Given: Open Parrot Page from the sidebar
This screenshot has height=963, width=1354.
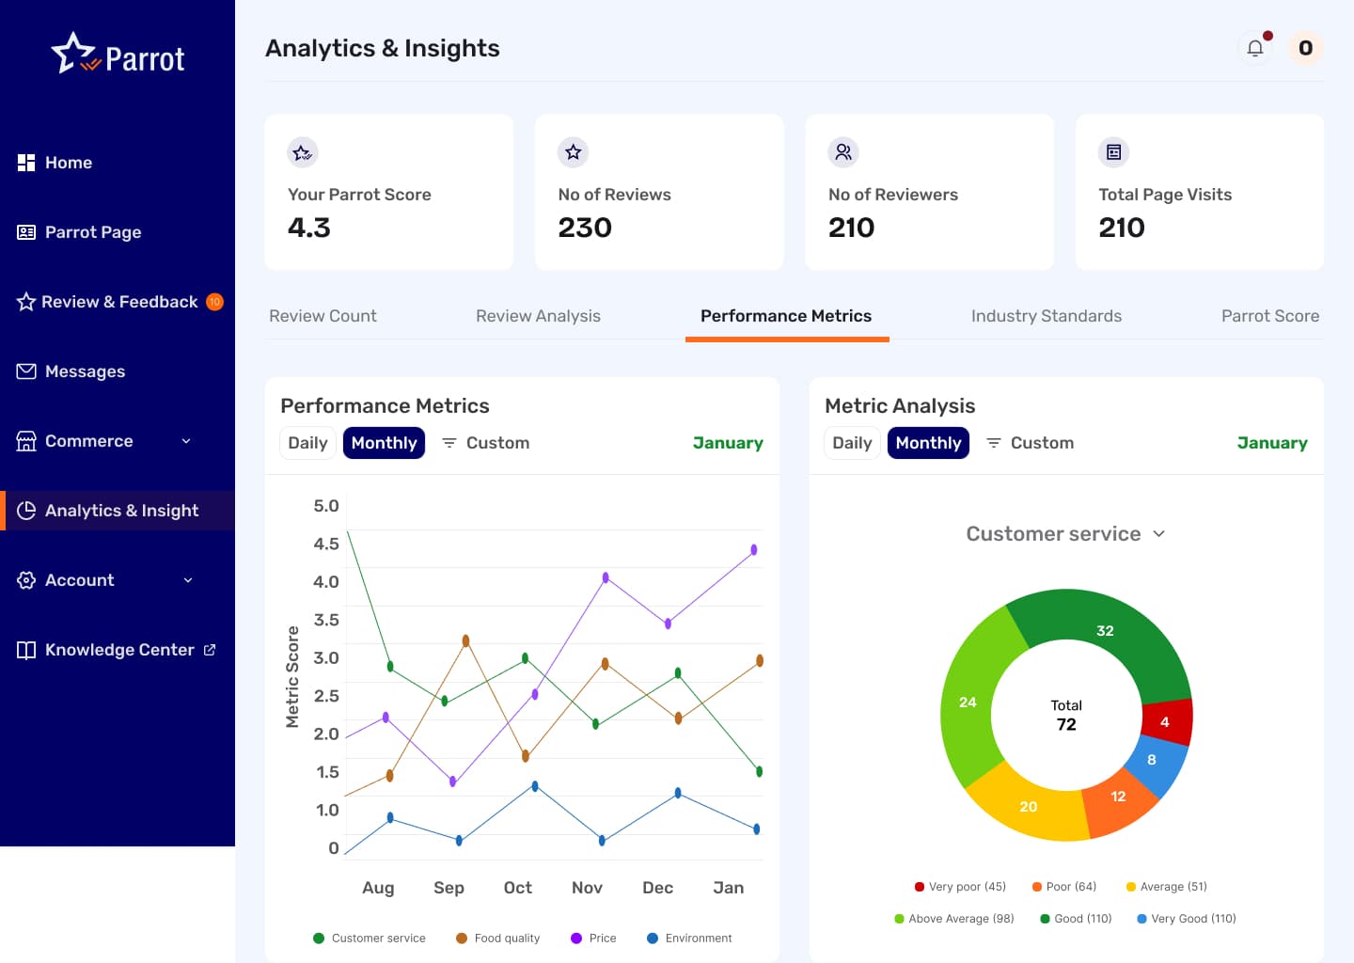Looking at the screenshot, I should tap(93, 232).
